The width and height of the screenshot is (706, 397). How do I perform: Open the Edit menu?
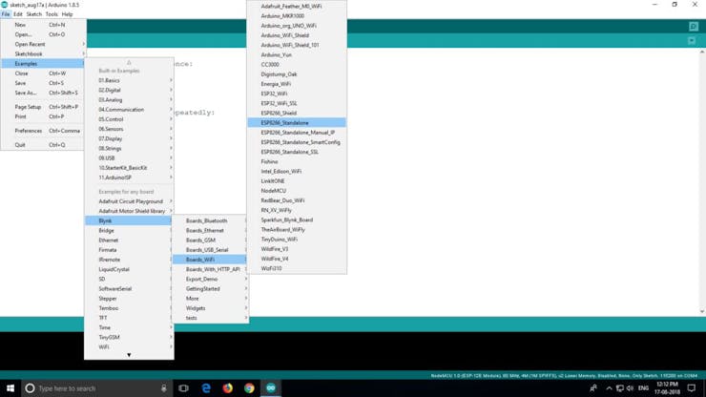click(18, 14)
